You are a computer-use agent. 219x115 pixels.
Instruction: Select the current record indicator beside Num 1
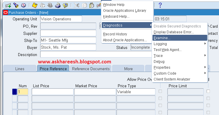14,92
